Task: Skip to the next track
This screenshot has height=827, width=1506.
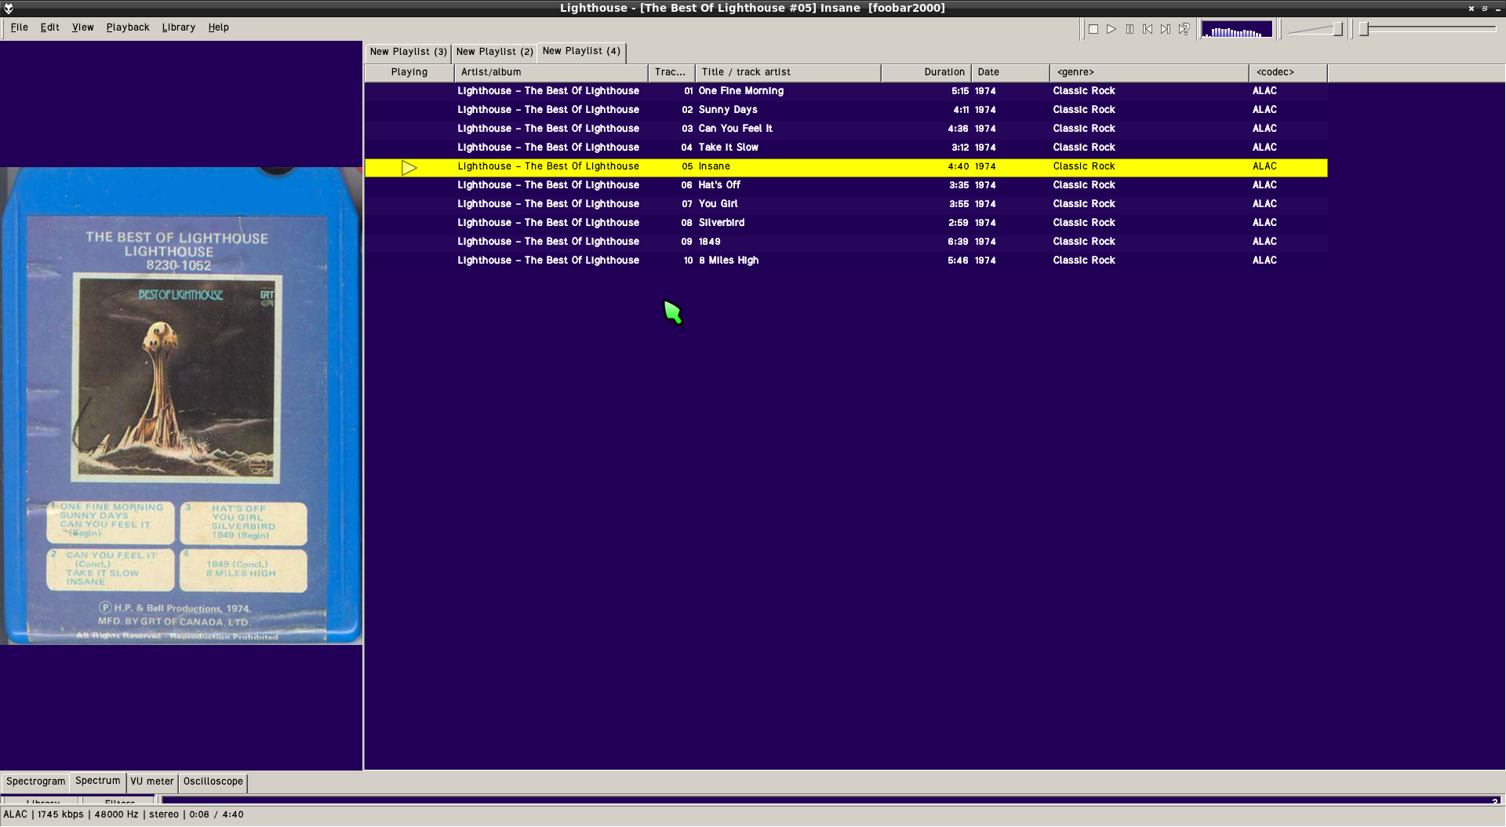Action: (x=1166, y=29)
